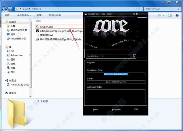Select the 1-22 breadcrumb segment
The image size is (183, 131).
[x=25, y=9]
